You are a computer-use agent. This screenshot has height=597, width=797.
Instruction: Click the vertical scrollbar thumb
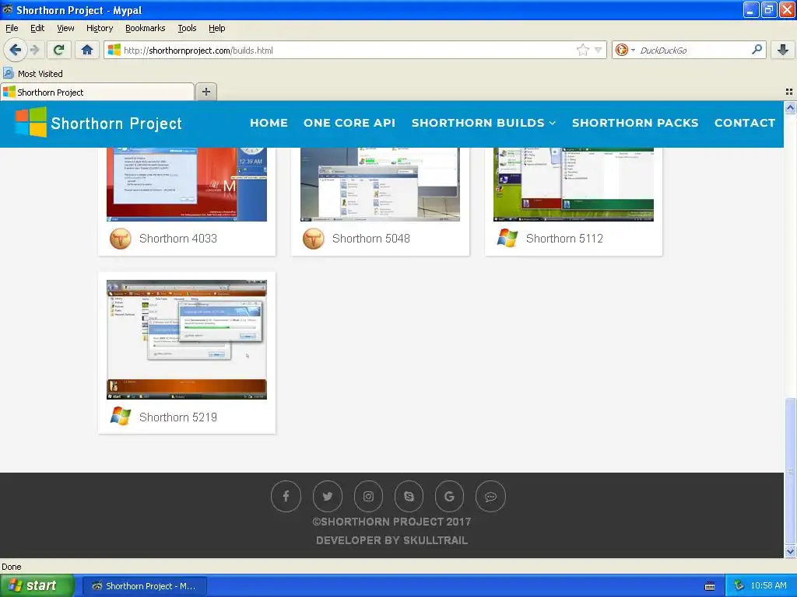790,471
